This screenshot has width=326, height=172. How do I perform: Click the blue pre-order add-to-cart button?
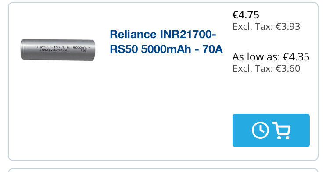271,130
